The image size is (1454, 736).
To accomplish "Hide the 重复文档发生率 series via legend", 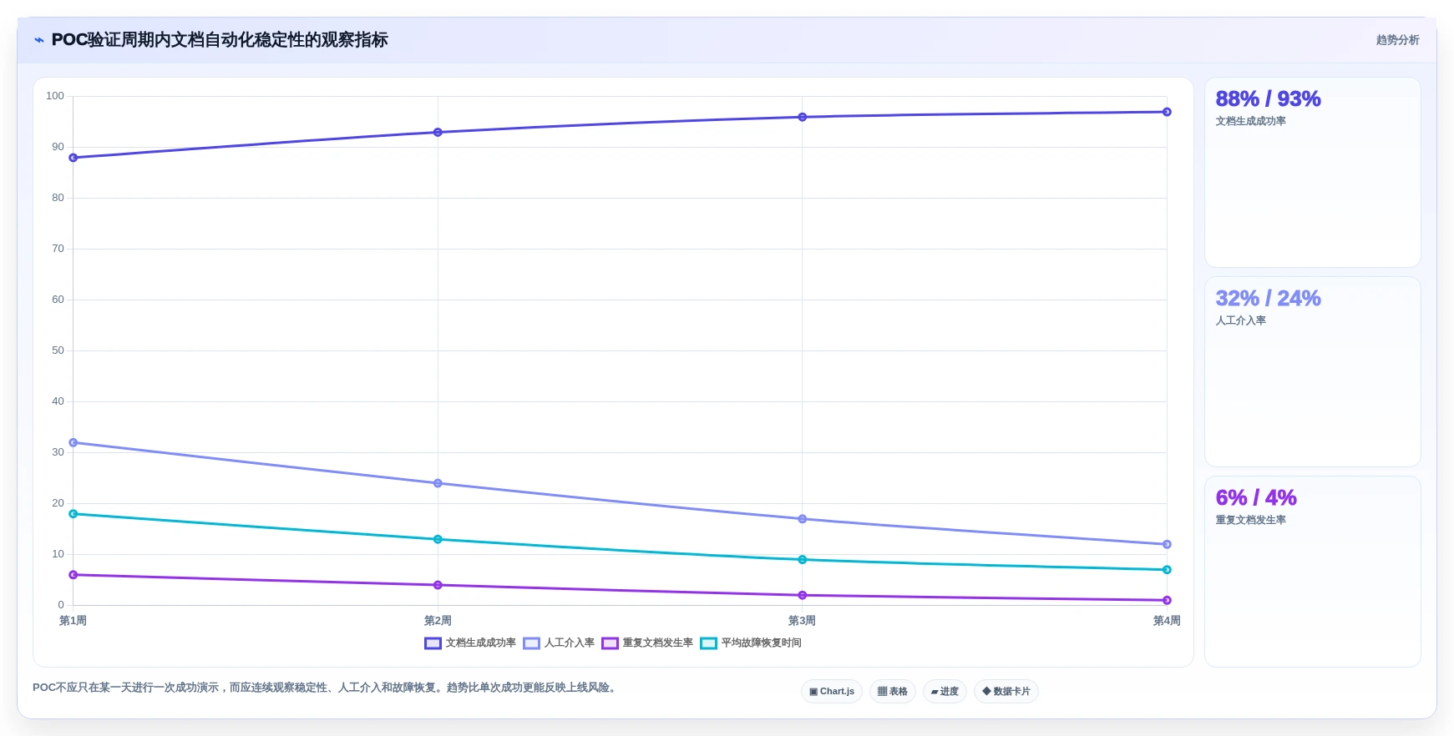I will tap(647, 643).
